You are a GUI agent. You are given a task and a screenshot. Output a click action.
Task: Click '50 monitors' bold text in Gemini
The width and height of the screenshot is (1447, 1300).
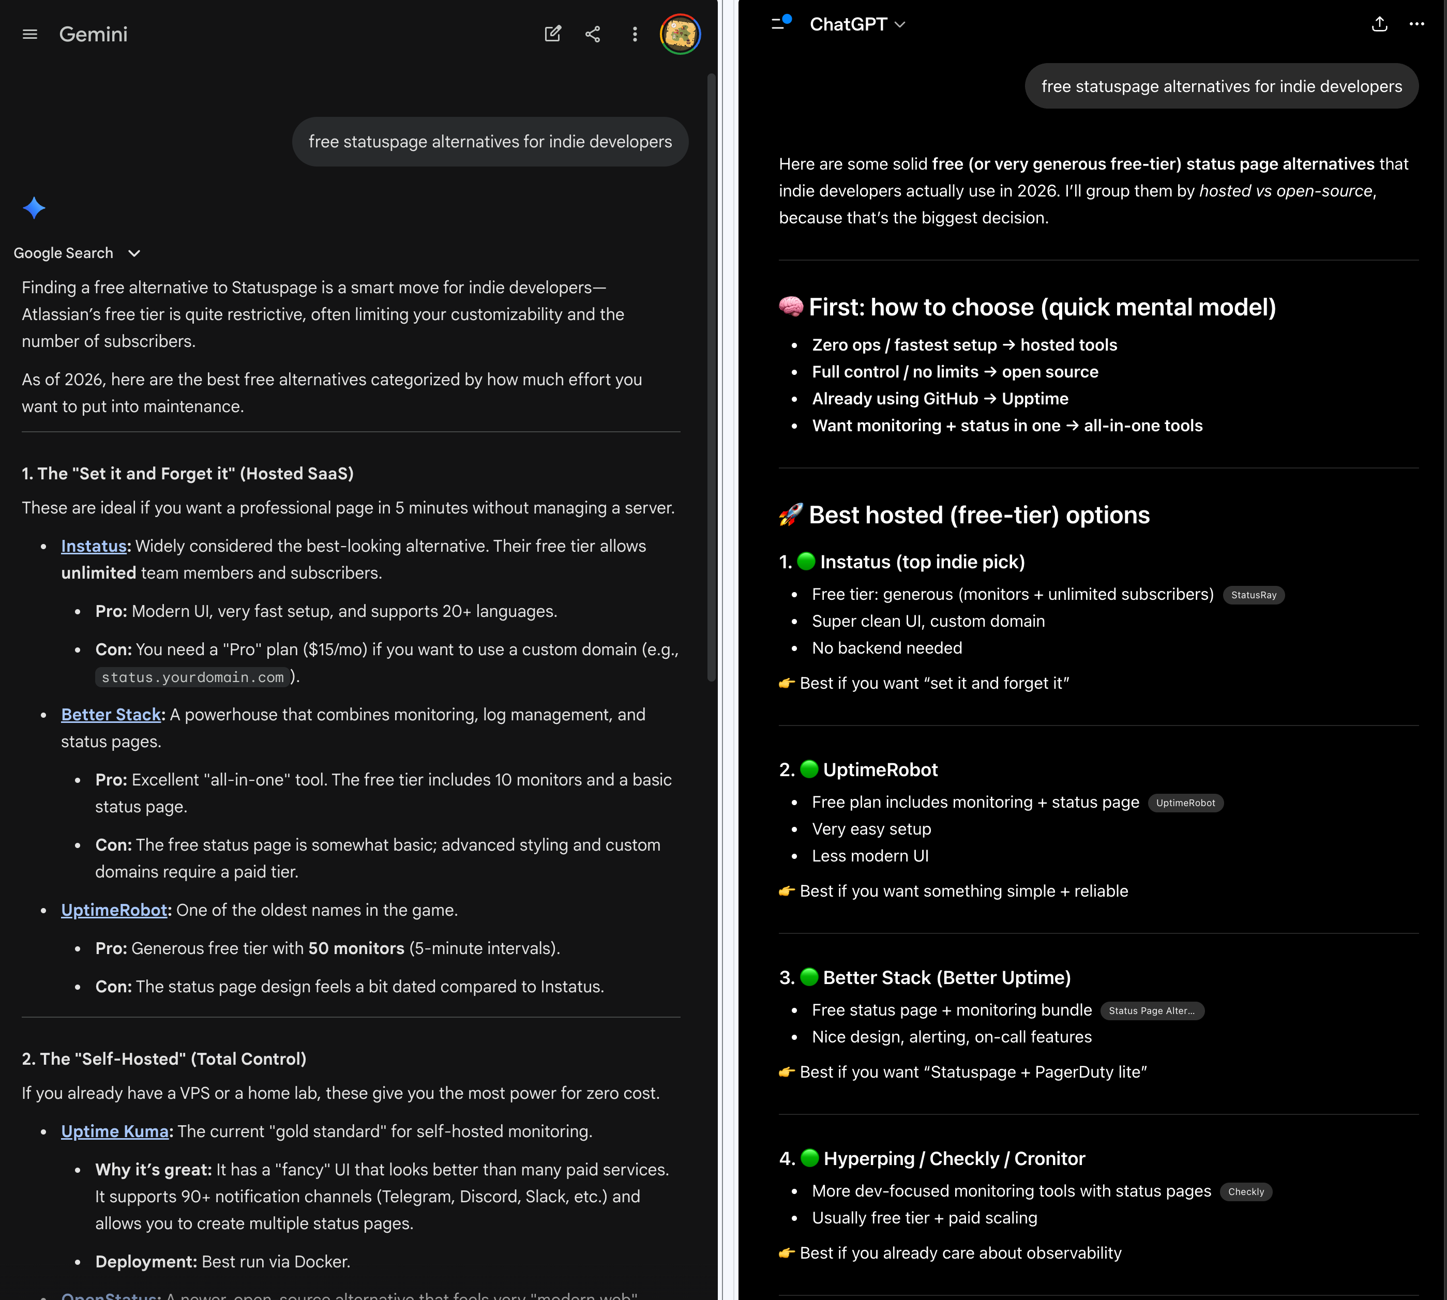click(x=356, y=948)
